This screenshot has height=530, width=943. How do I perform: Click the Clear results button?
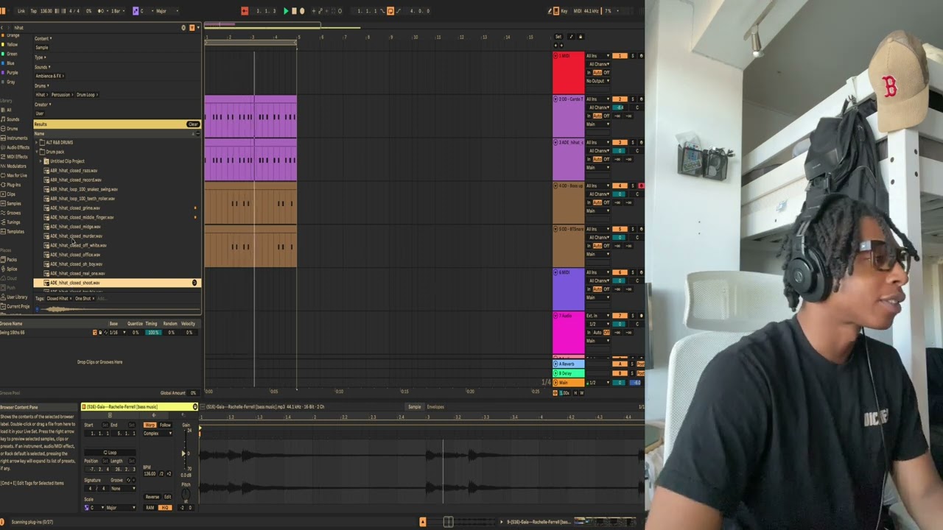193,124
